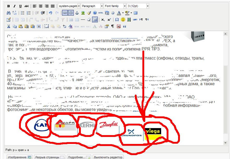The height and width of the screenshot is (159, 230).
Task: Set left-to-right text direction
Action: click(141, 19)
